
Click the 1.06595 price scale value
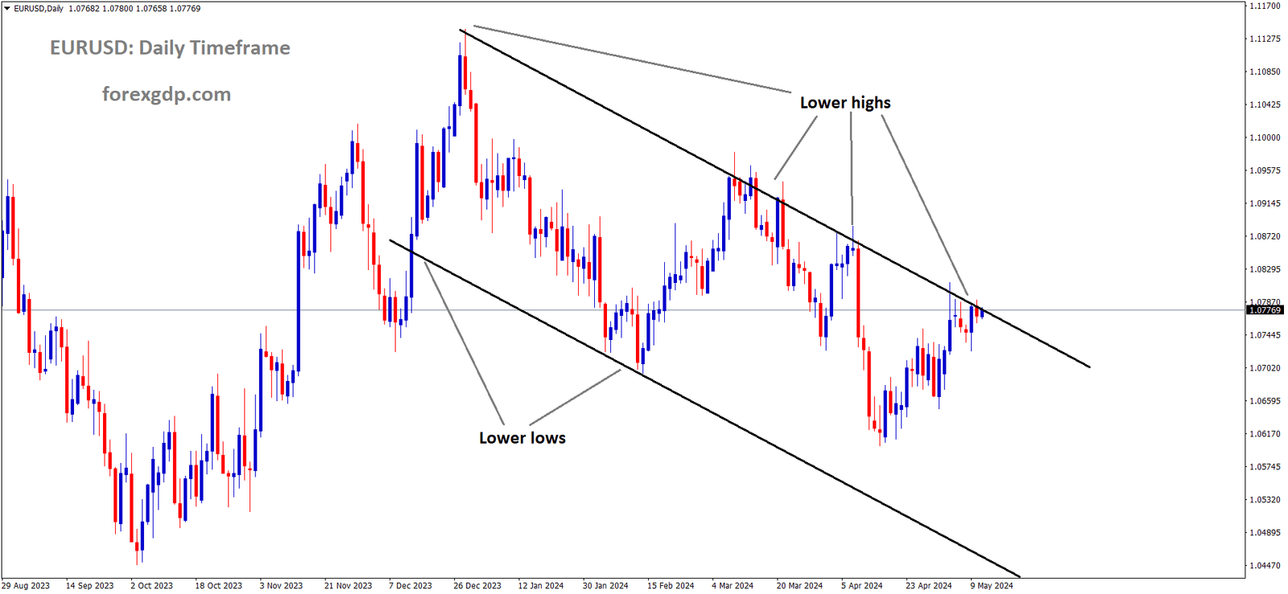click(1265, 401)
